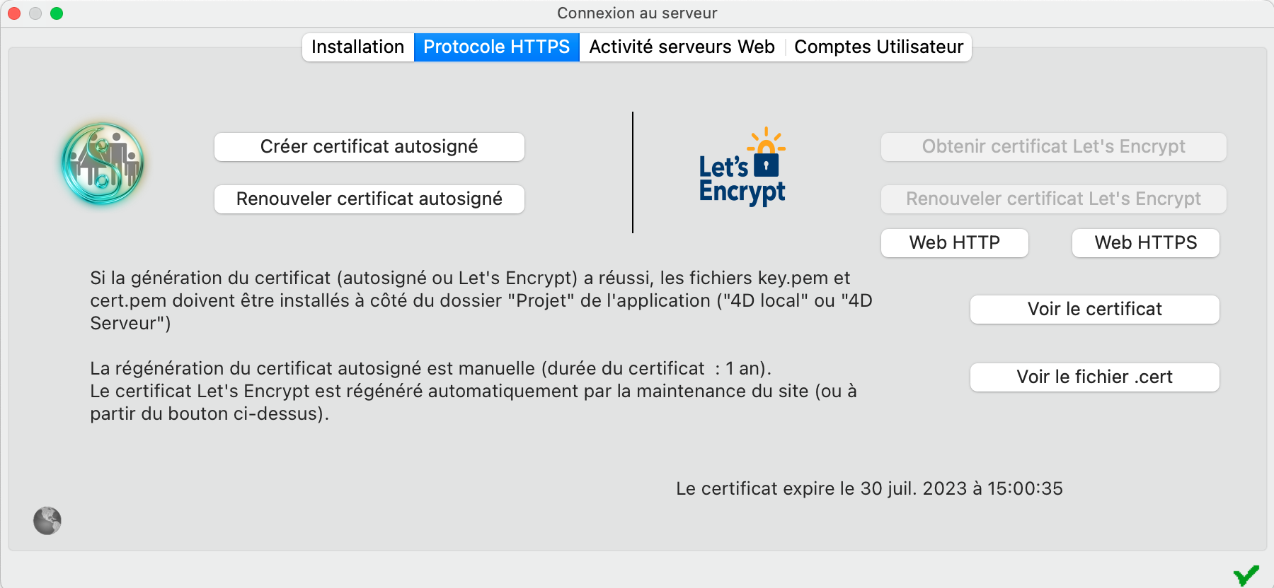Click Obtenir certificat Let's Encrypt button
The width and height of the screenshot is (1274, 588).
click(1054, 147)
